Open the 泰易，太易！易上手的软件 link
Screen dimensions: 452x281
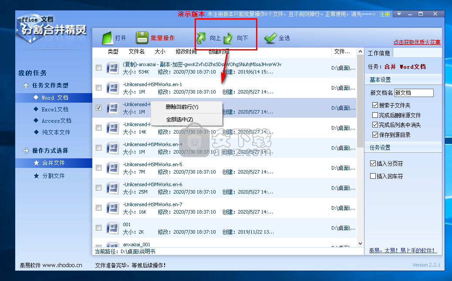click(403, 251)
